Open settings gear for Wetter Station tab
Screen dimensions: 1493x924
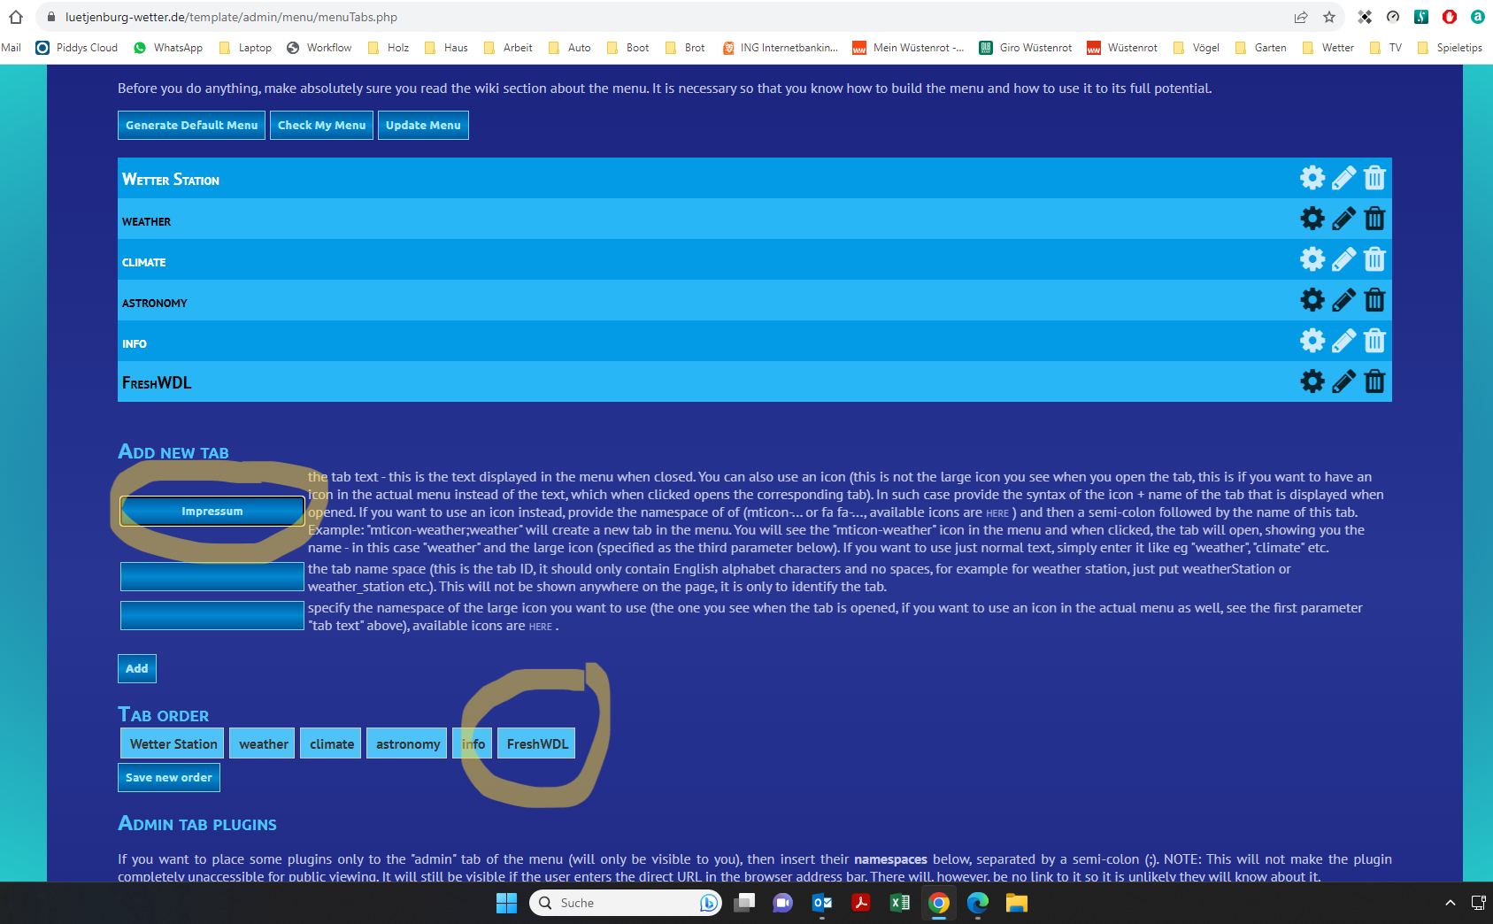(1312, 177)
